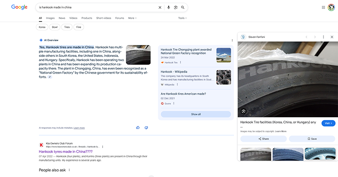Switch to the Videos tab
This screenshot has width=338, height=177.
click(x=73, y=18)
